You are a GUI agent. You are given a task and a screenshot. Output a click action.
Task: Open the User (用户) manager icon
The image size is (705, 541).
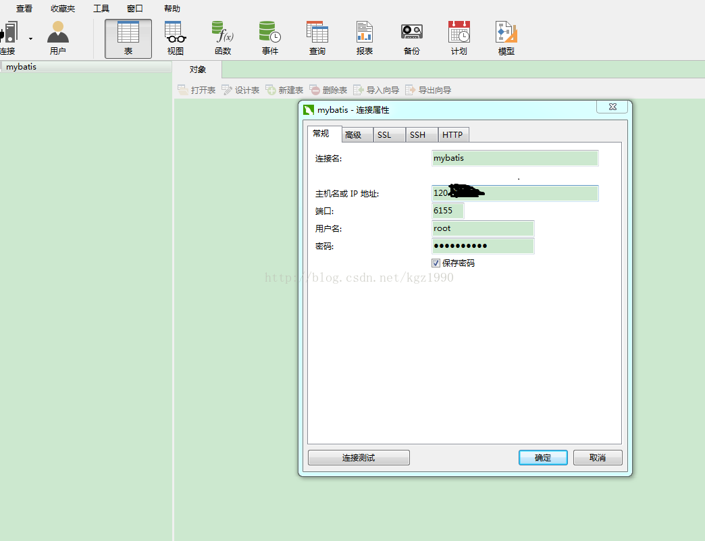tap(58, 38)
